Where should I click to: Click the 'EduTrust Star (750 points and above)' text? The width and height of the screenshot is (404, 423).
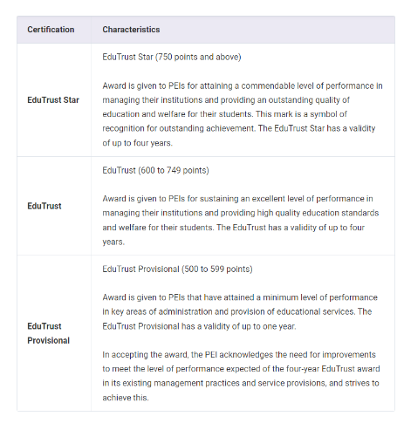pyautogui.click(x=172, y=57)
